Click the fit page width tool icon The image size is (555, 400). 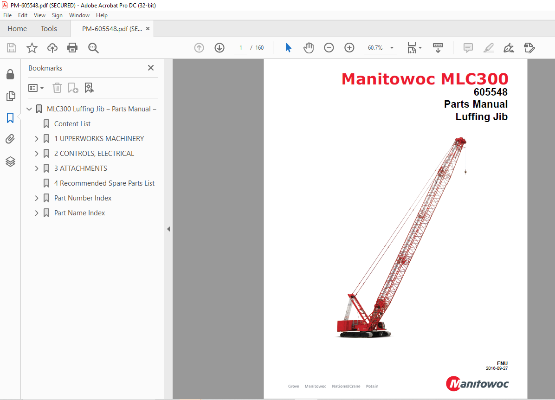(x=412, y=48)
